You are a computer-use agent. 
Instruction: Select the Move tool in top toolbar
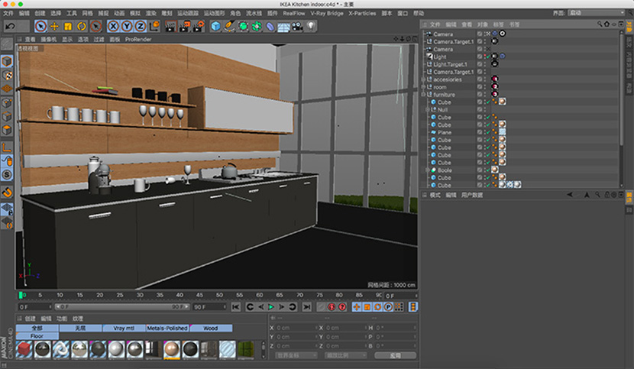click(x=53, y=26)
